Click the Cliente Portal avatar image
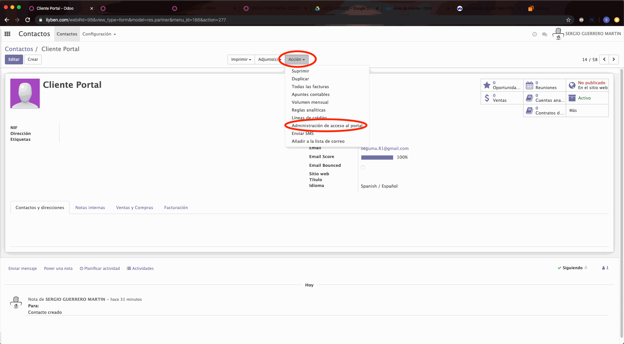 25,93
